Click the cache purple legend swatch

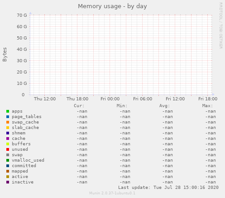[8, 139]
